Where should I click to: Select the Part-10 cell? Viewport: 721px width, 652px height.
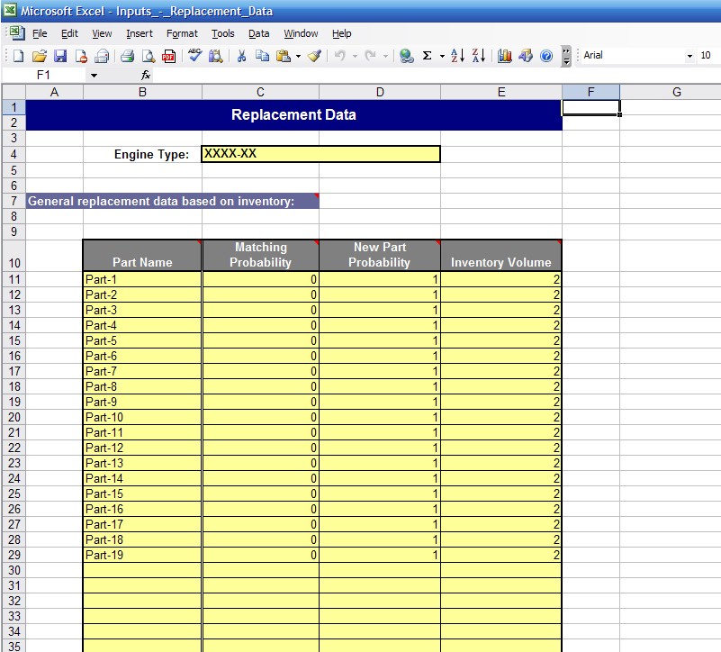click(x=142, y=417)
